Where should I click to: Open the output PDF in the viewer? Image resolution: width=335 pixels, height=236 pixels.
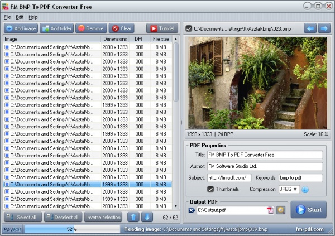tap(270, 210)
